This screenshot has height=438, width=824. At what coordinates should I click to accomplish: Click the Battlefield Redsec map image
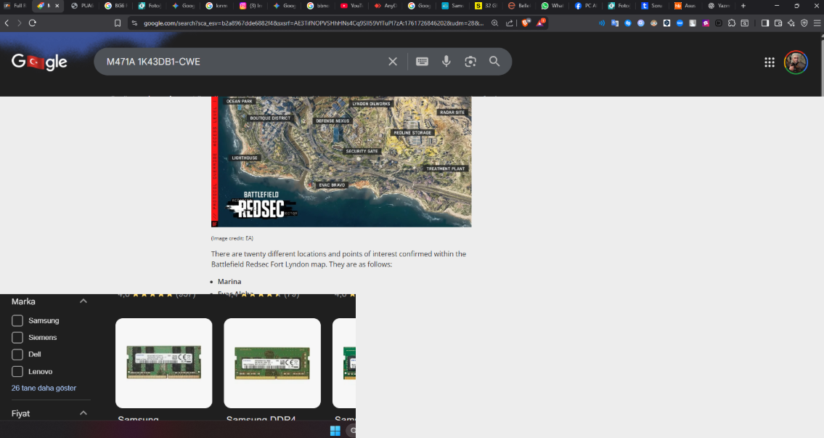click(341, 161)
